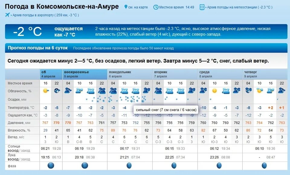Open the «см. на карте» link
Viewport: 290px width, 175px height.
138,7
